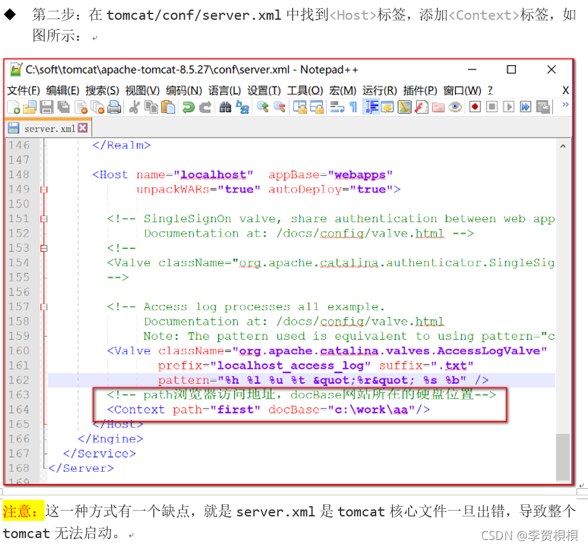Click run macro multiple times icon
Screen dimensions: 588x547
pyautogui.click(x=526, y=107)
